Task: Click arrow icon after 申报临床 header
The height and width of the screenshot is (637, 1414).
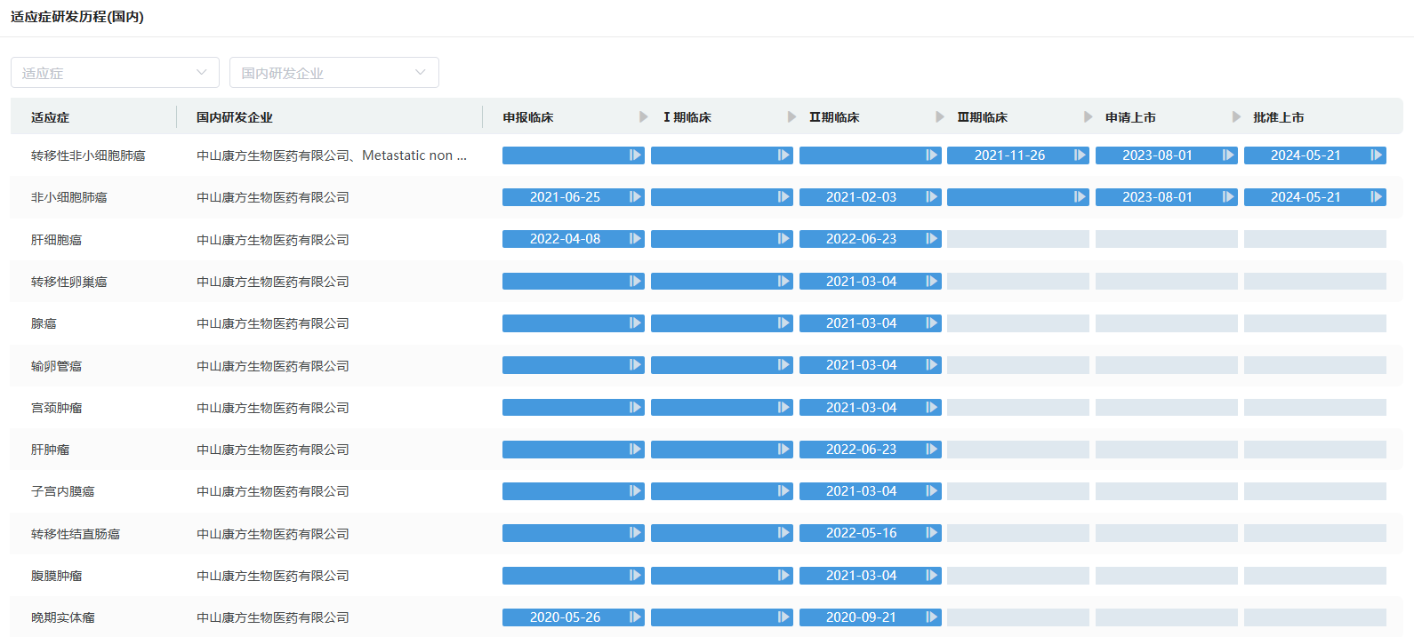Action: (x=644, y=117)
